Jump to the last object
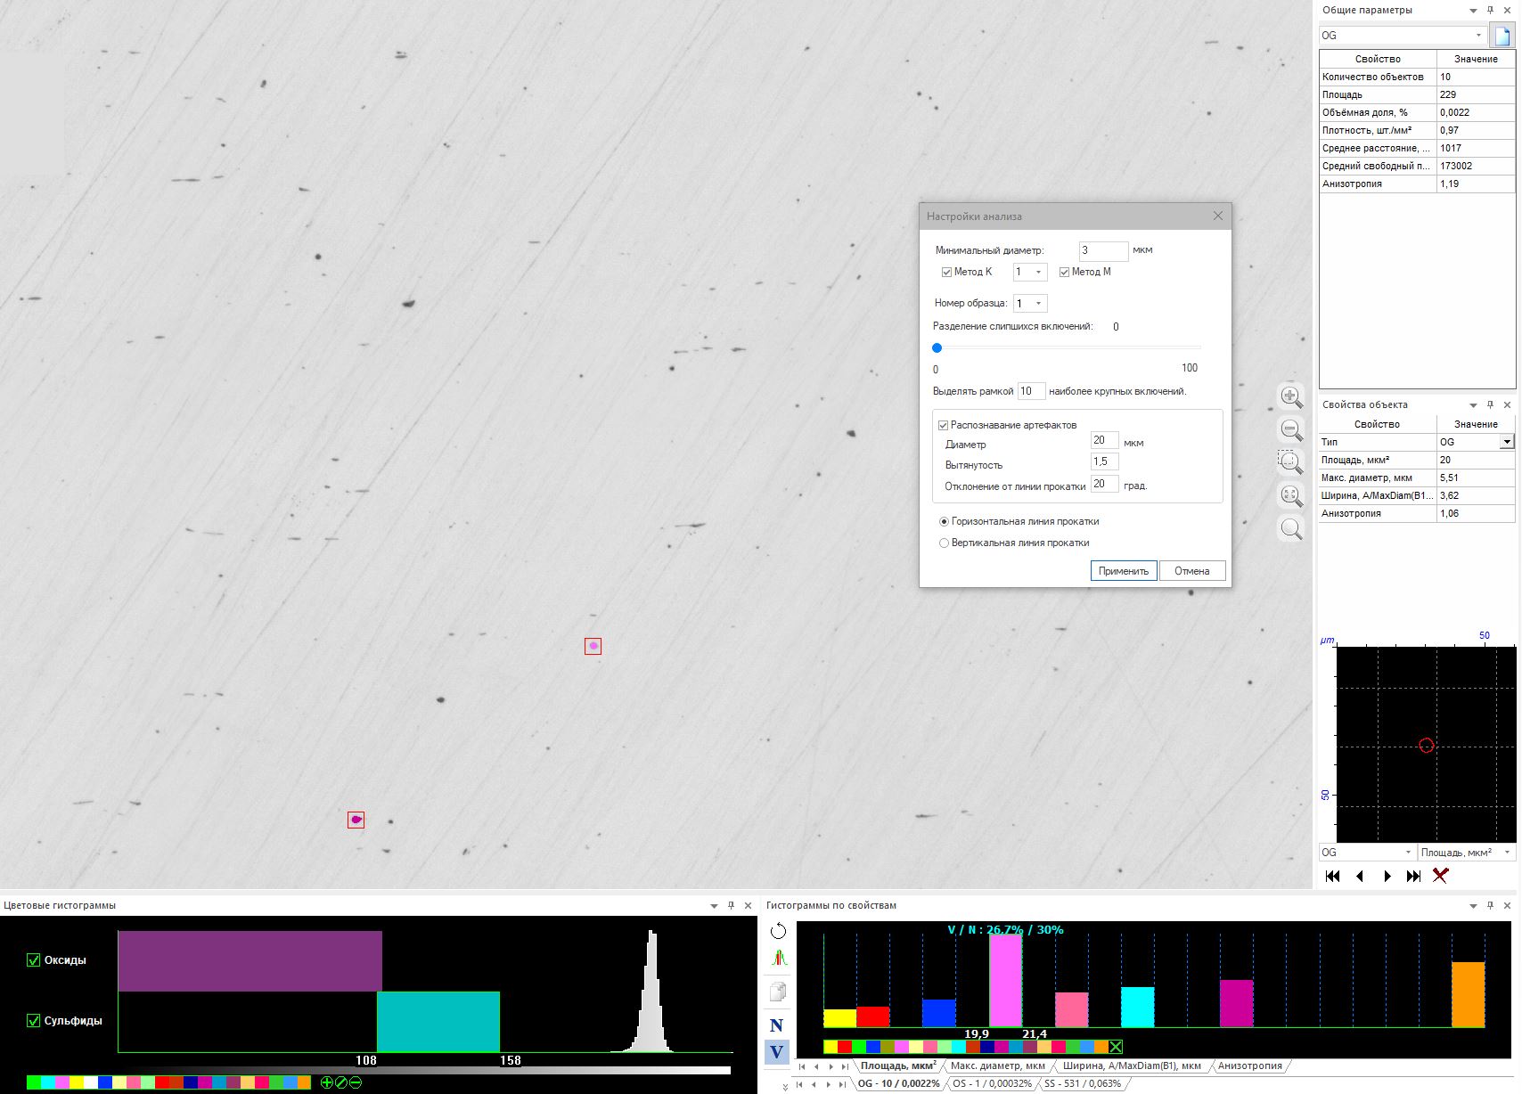This screenshot has height=1094, width=1522. 1413,876
